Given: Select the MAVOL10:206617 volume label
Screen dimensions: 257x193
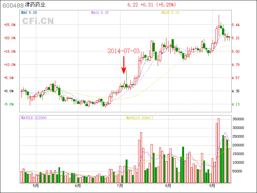Looking at the screenshot, I should click(x=140, y=118).
